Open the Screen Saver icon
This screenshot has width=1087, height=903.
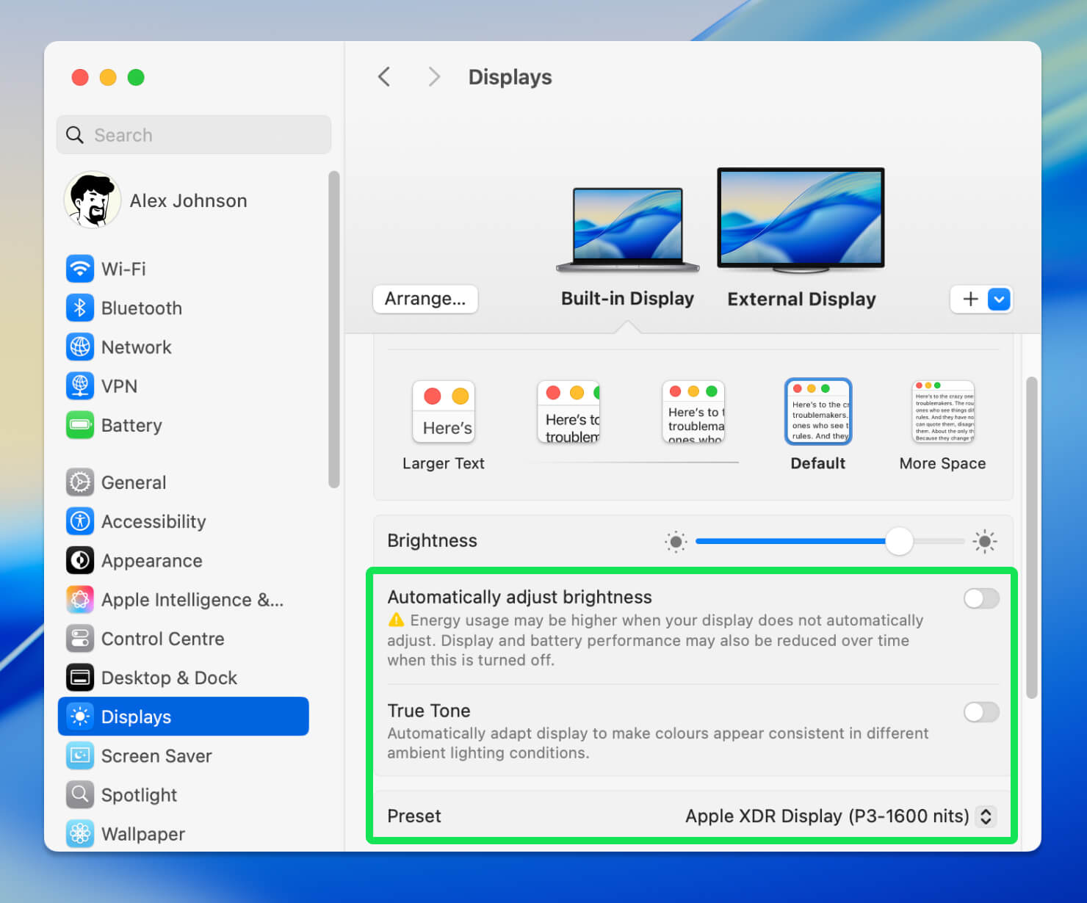[80, 755]
